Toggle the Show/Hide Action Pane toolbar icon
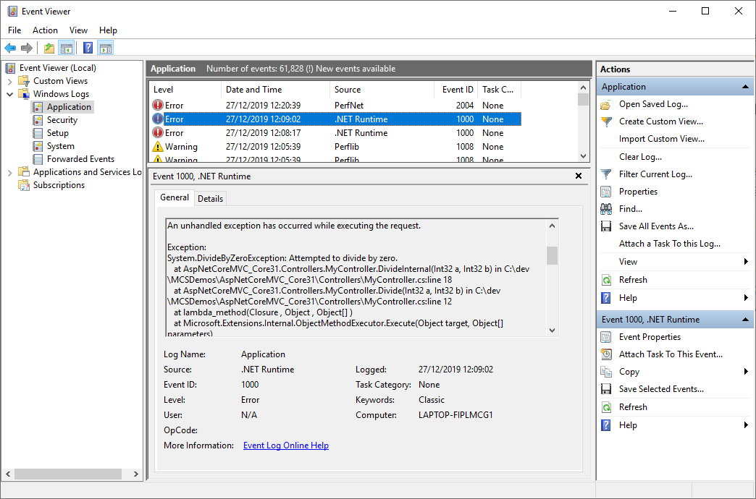 [106, 48]
